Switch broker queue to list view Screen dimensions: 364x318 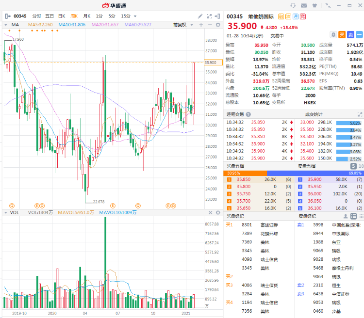tap(353, 216)
